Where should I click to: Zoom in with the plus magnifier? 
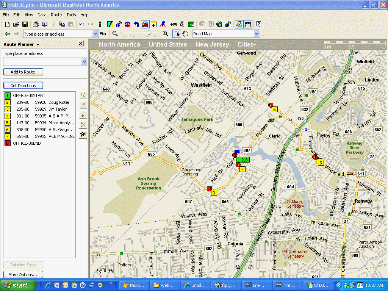point(166,34)
